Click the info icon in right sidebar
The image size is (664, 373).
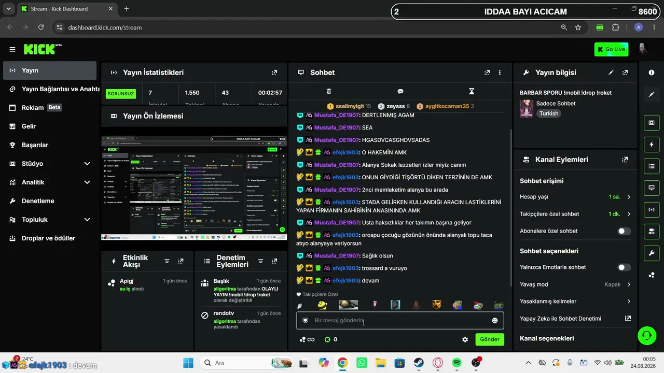tap(652, 73)
